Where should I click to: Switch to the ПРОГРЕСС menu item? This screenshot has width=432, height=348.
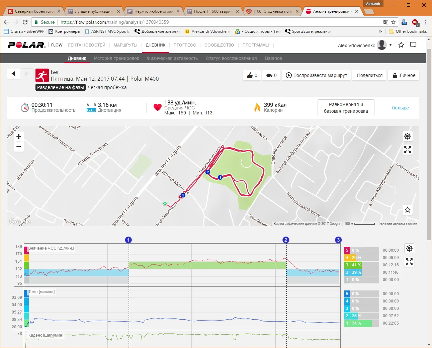tap(185, 45)
